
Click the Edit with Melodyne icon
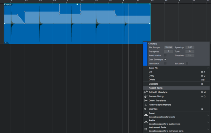(146, 92)
